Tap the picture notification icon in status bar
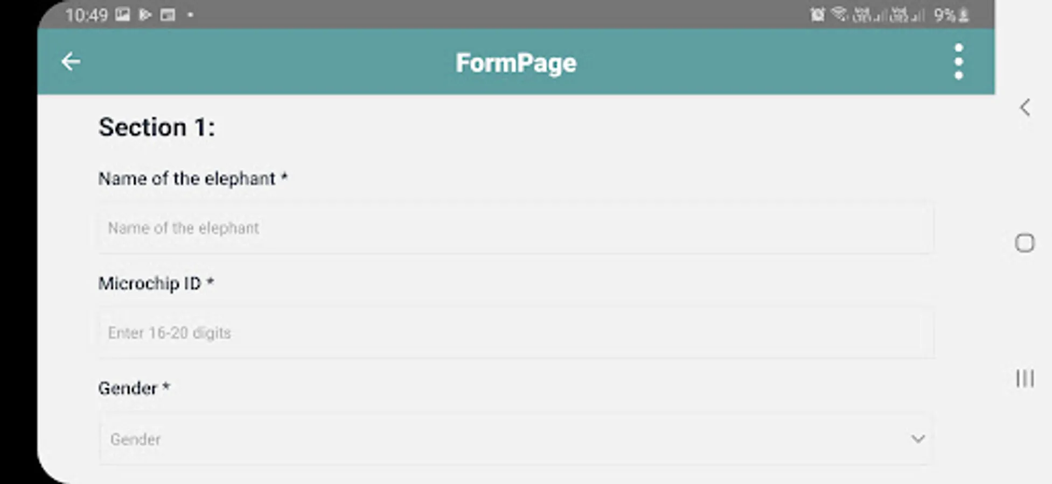The height and width of the screenshot is (484, 1052). pyautogui.click(x=122, y=15)
